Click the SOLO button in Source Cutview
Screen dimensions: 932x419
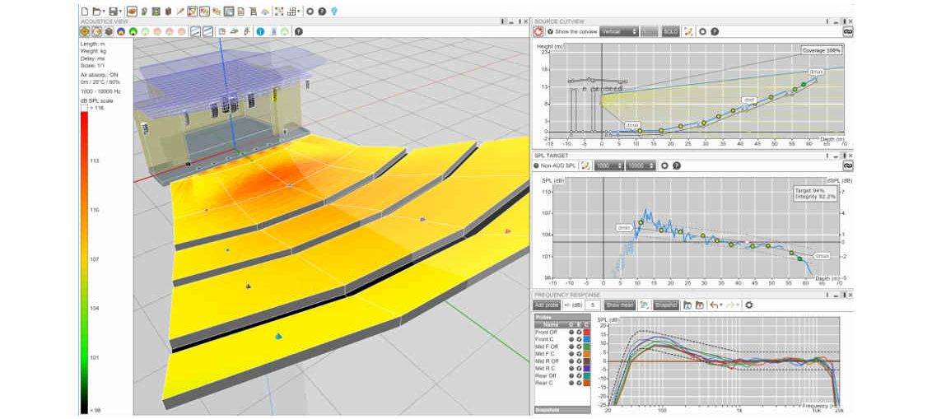click(671, 31)
